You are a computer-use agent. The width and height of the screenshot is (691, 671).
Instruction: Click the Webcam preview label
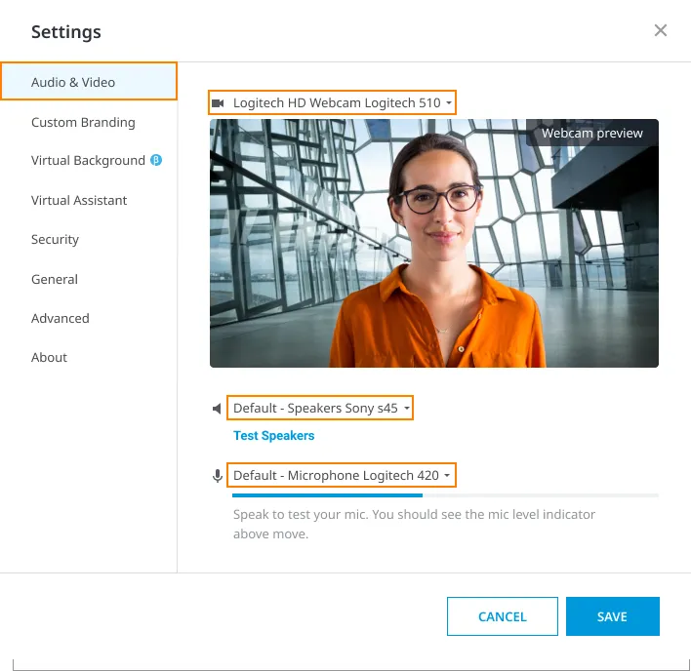[591, 133]
